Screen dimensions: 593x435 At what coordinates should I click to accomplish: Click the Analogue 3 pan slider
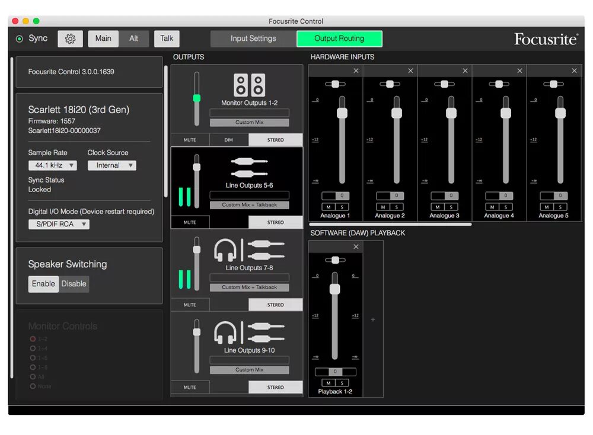(x=444, y=84)
